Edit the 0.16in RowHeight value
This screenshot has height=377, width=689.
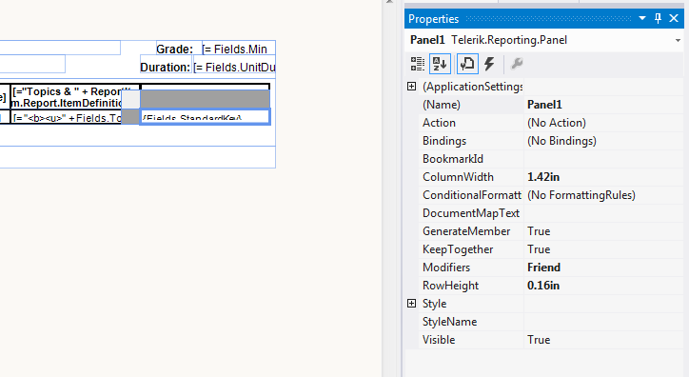coord(603,286)
